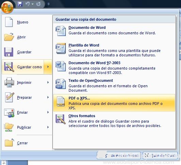
Task: Expand the Enviar submenu arrow
Action: pyautogui.click(x=48, y=112)
